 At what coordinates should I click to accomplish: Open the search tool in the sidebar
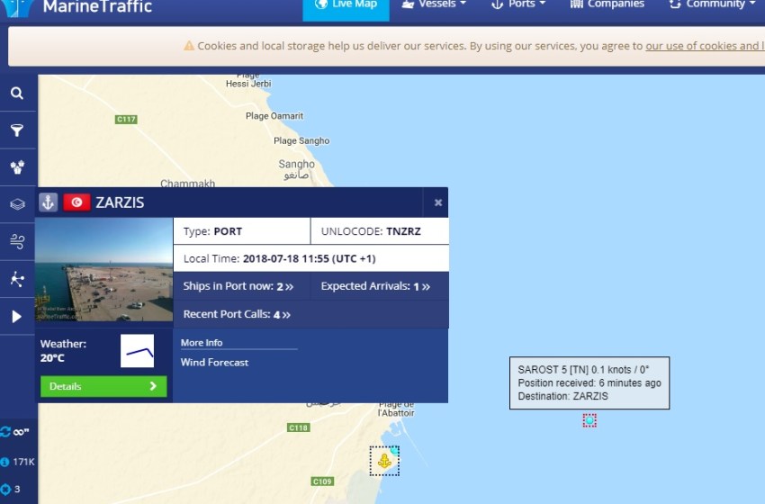(x=17, y=94)
